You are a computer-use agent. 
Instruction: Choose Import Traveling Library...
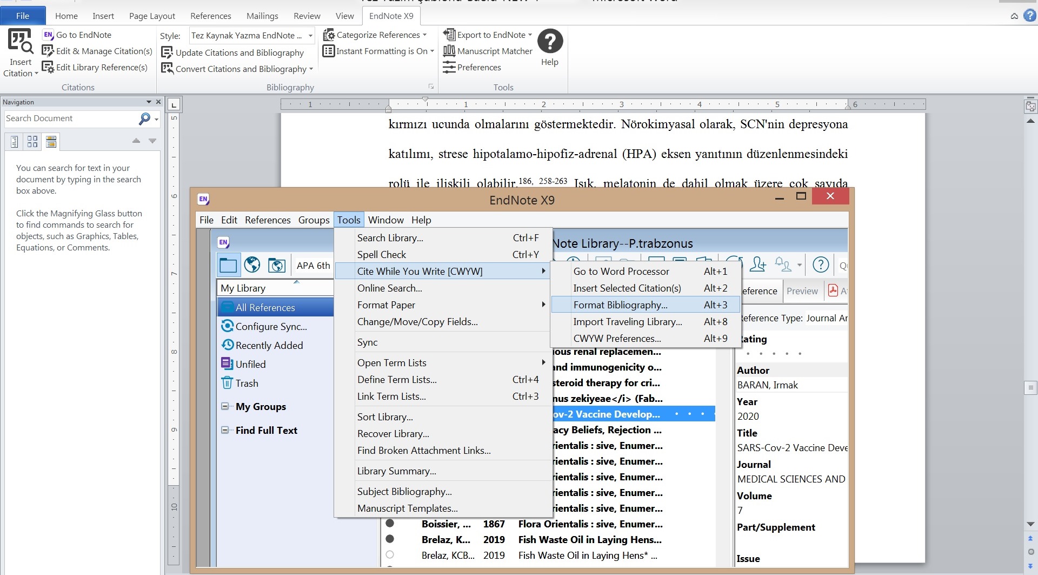point(645,322)
